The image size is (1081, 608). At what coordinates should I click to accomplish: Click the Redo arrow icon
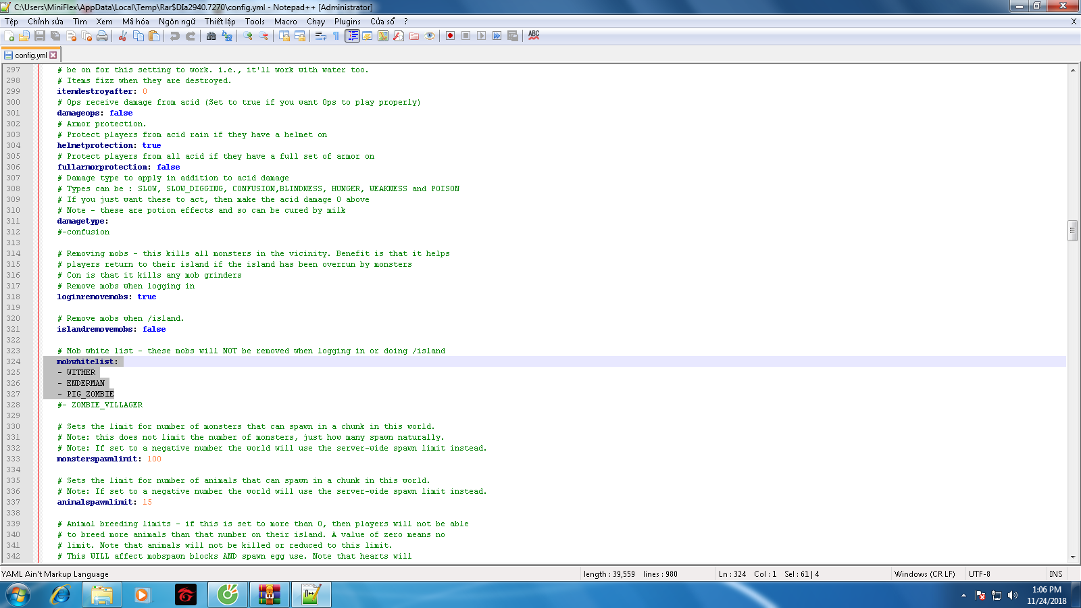coord(191,36)
